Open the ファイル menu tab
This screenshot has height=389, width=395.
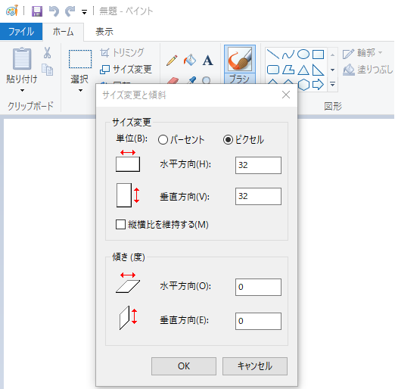(x=21, y=32)
